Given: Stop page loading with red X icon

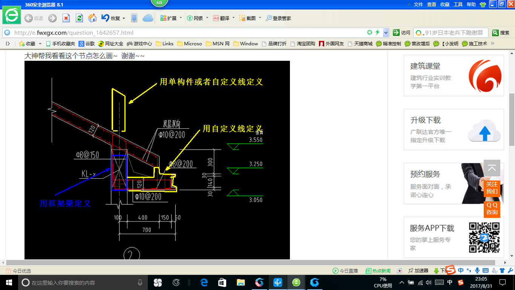Looking at the screenshot, I should pyautogui.click(x=66, y=18).
